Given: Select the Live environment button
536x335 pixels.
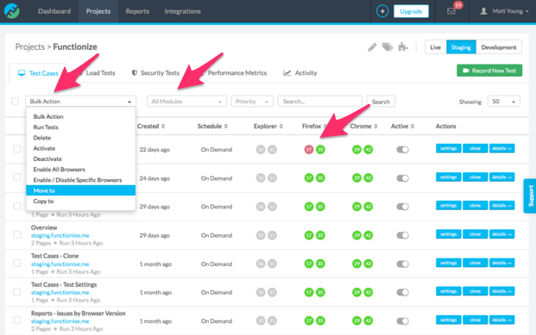Looking at the screenshot, I should point(436,47).
